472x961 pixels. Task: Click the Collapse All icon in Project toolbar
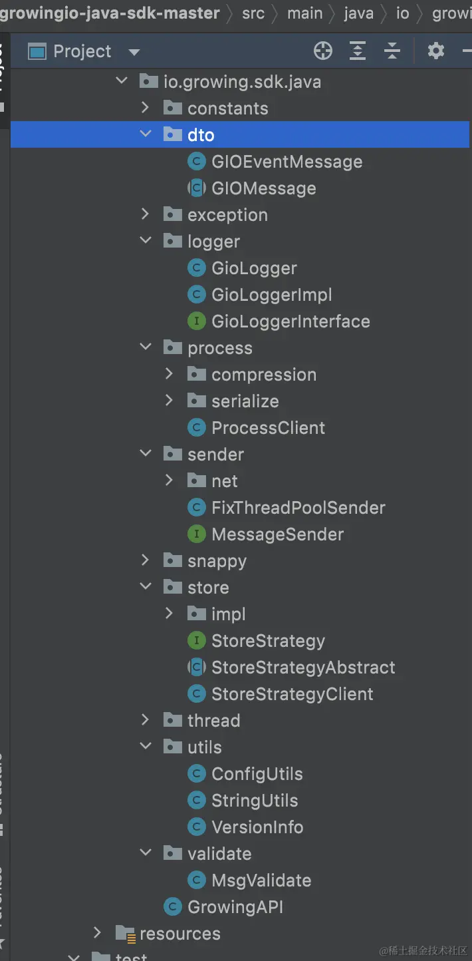(x=393, y=51)
